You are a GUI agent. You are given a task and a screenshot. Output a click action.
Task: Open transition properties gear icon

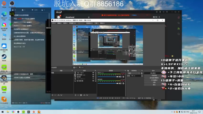142,73
